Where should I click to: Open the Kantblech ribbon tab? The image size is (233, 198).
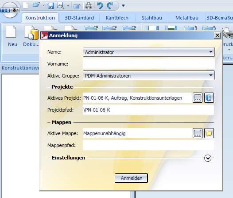point(117,18)
